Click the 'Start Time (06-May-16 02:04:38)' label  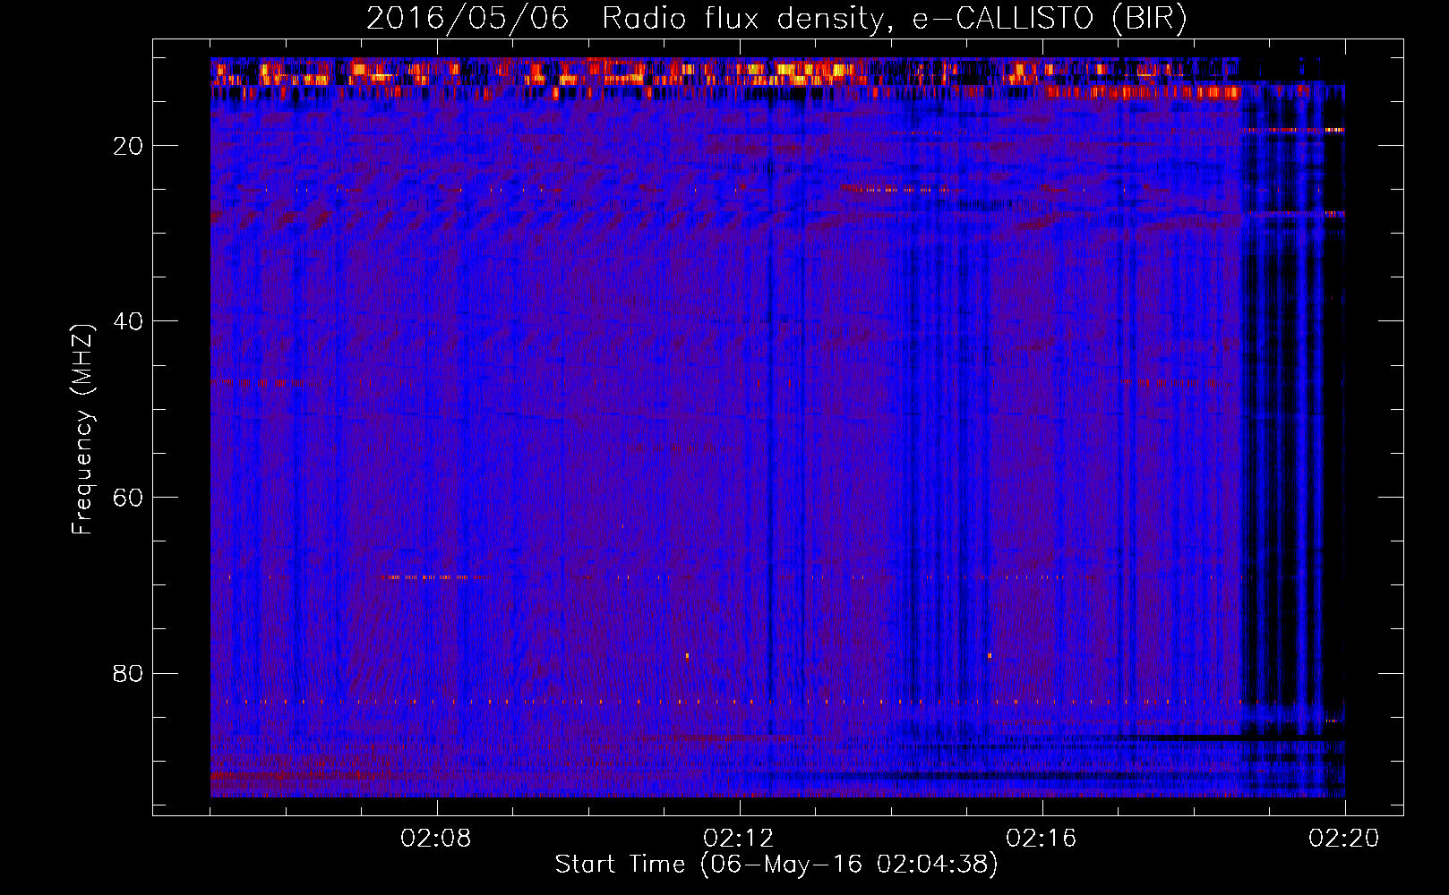coord(776,864)
